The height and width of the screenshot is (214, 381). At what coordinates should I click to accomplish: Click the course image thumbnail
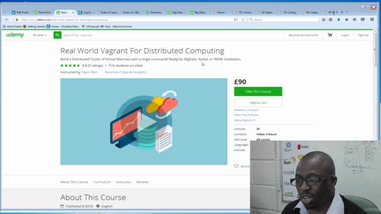(144, 121)
